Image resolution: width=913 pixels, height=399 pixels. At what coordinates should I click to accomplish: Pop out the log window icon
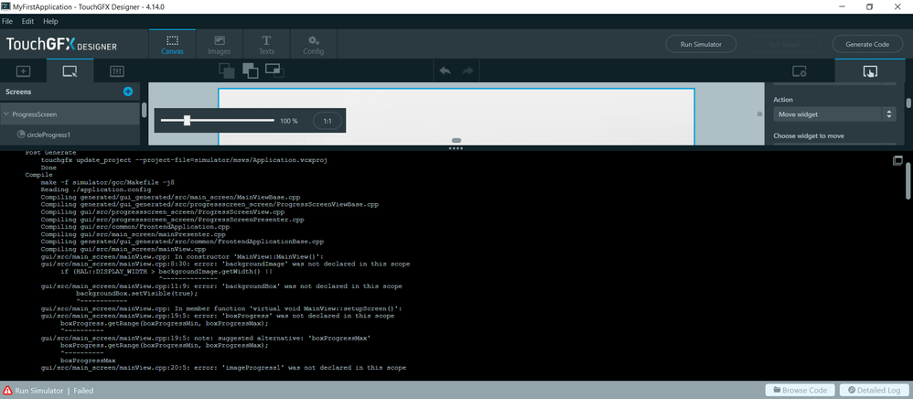tap(897, 161)
